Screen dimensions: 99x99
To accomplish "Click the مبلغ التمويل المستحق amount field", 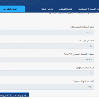I will coord(47,32).
